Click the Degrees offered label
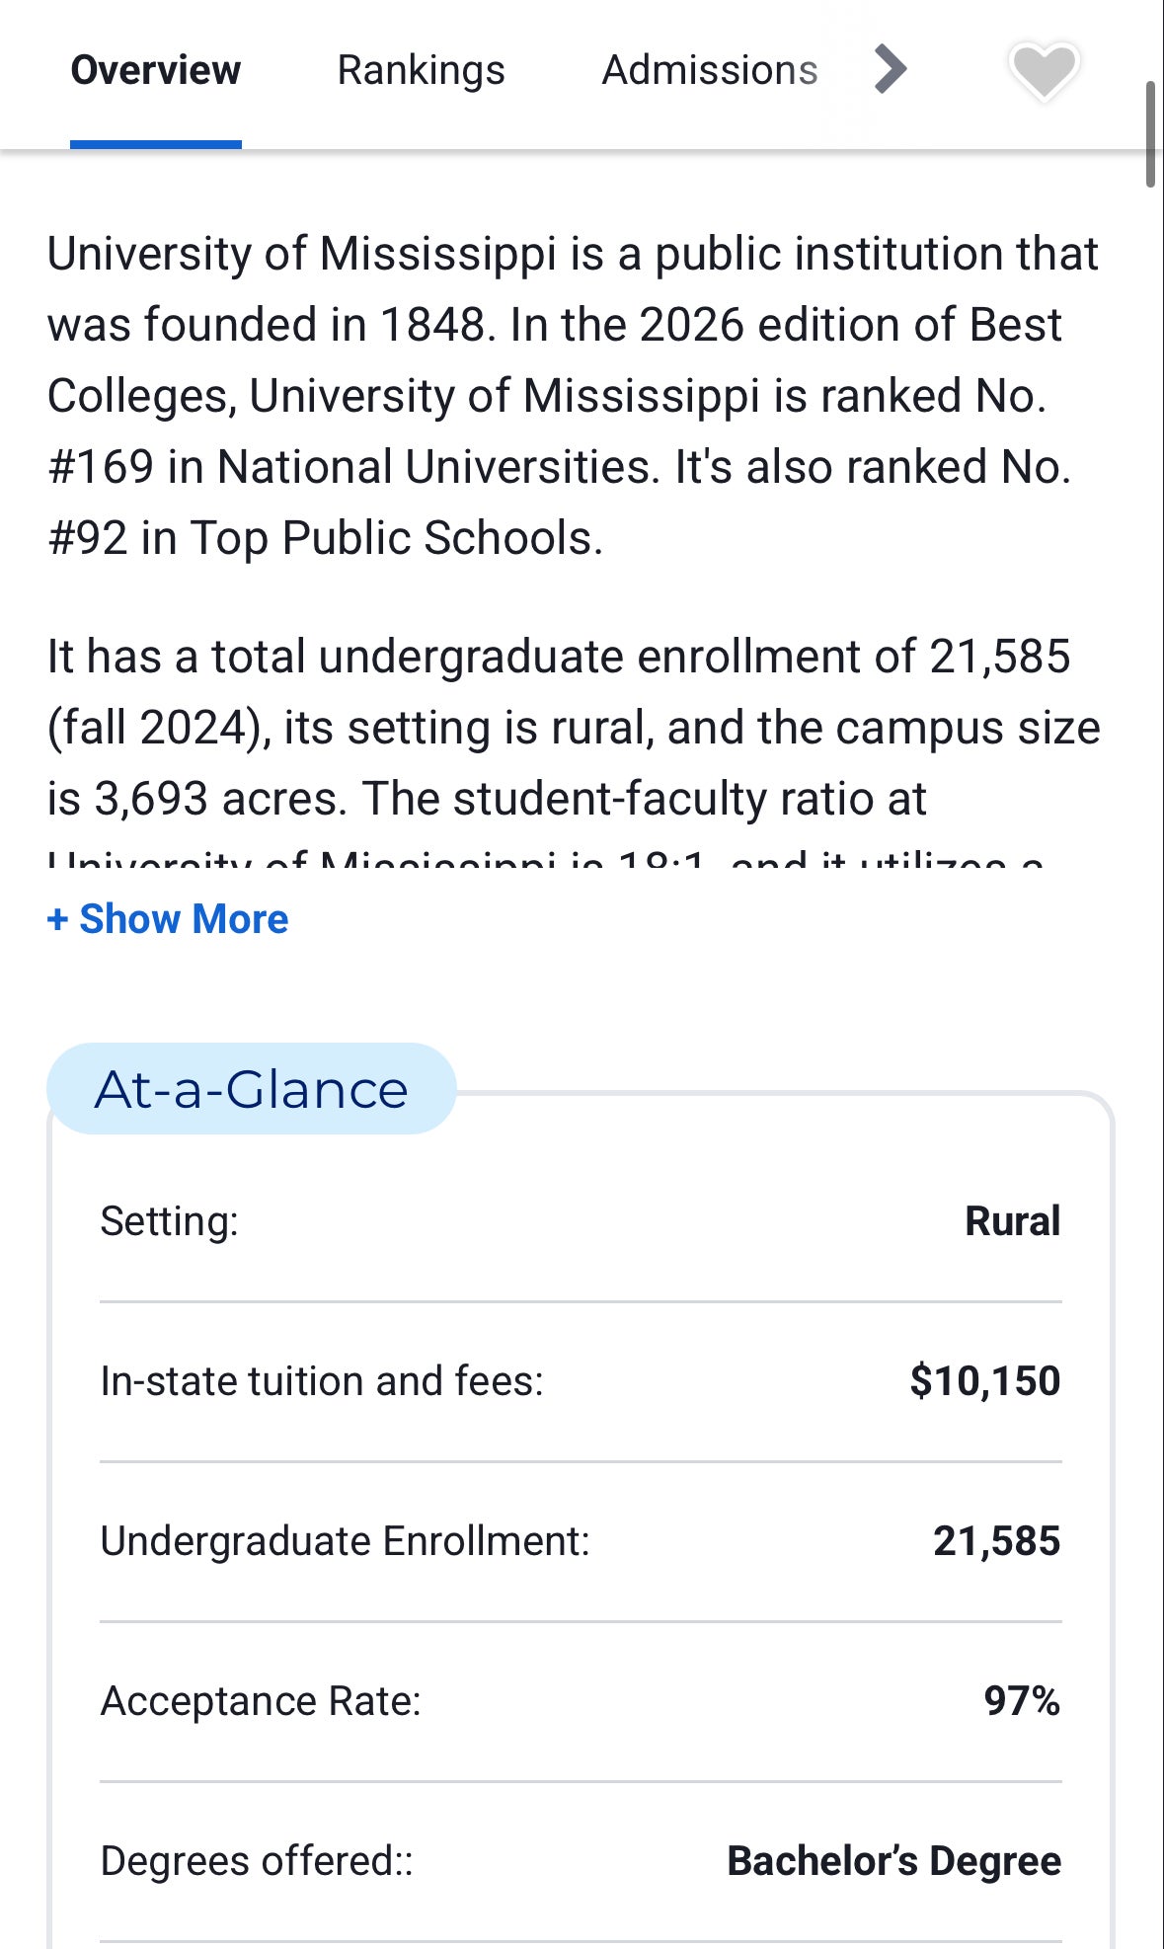The width and height of the screenshot is (1164, 1949). point(257,1861)
